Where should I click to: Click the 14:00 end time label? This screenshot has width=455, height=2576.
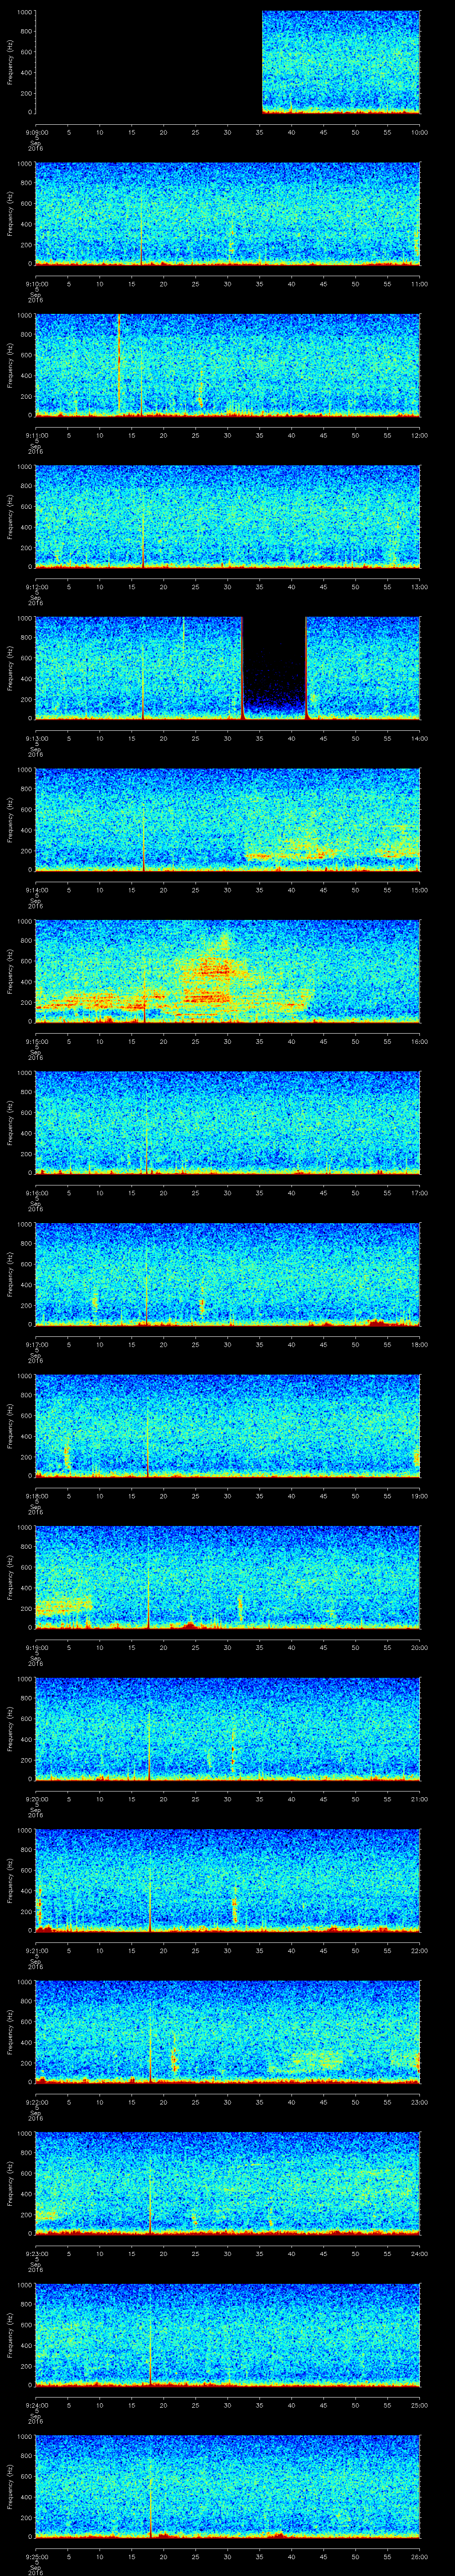[x=419, y=738]
